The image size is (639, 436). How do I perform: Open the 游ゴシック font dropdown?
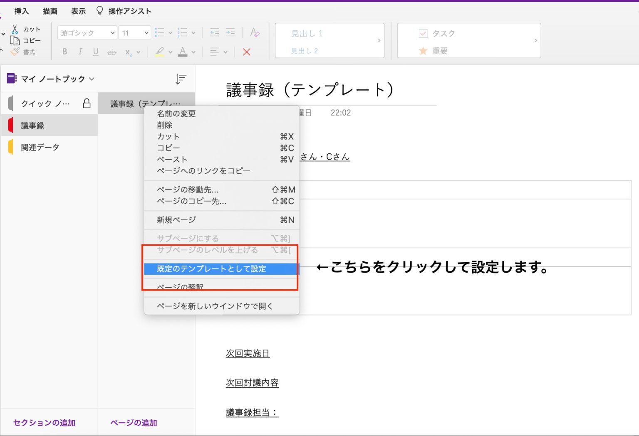(x=86, y=32)
